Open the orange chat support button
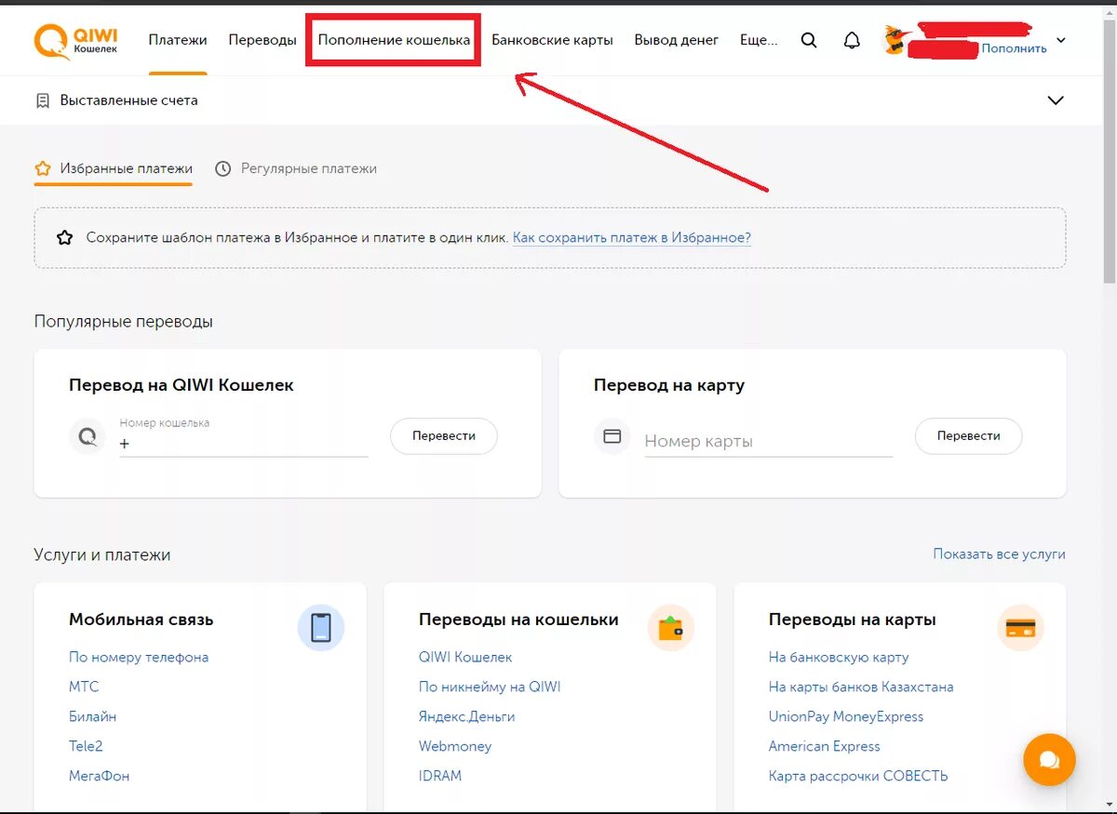The width and height of the screenshot is (1117, 814). point(1049,760)
